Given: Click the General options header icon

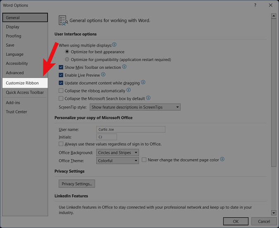Looking at the screenshot, I should (63, 20).
